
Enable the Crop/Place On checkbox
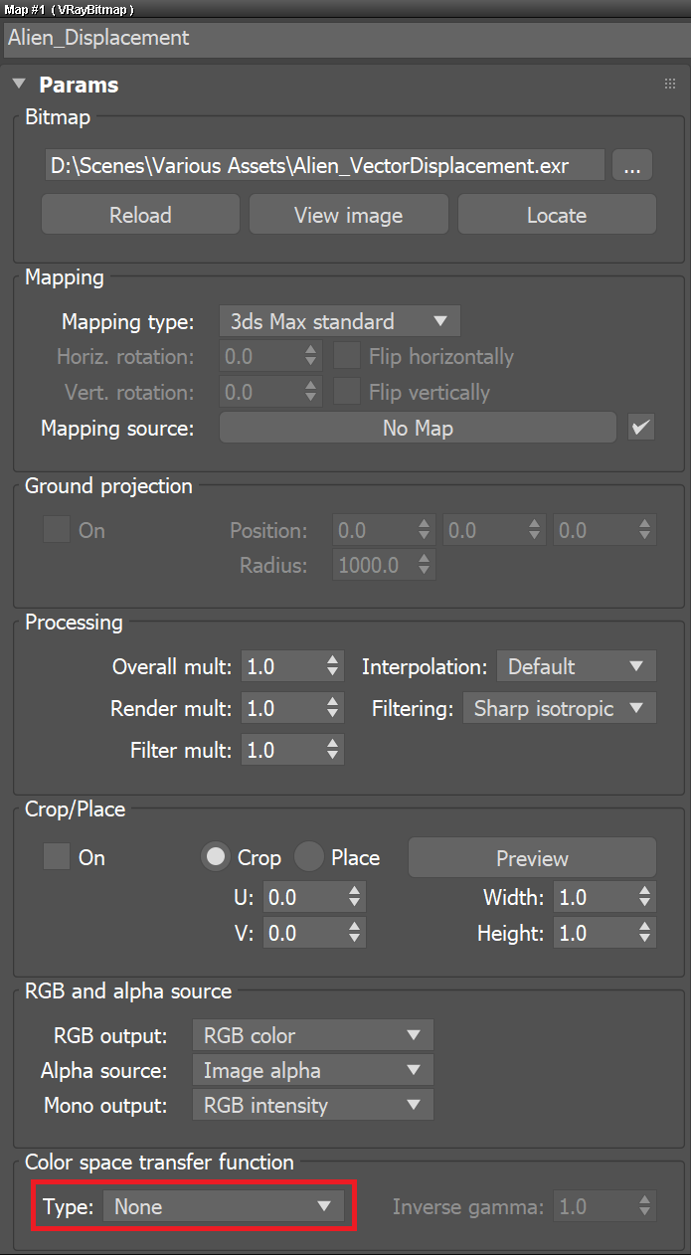coord(56,857)
